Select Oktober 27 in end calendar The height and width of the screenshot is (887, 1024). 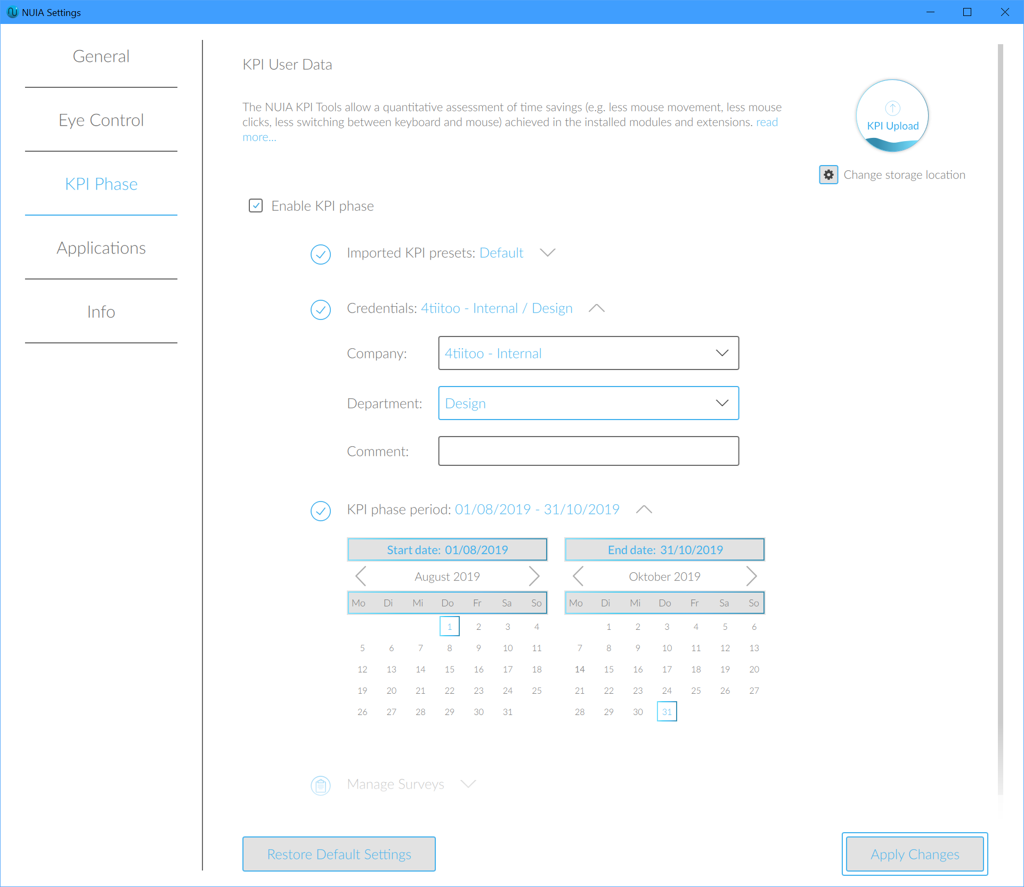[x=754, y=691]
